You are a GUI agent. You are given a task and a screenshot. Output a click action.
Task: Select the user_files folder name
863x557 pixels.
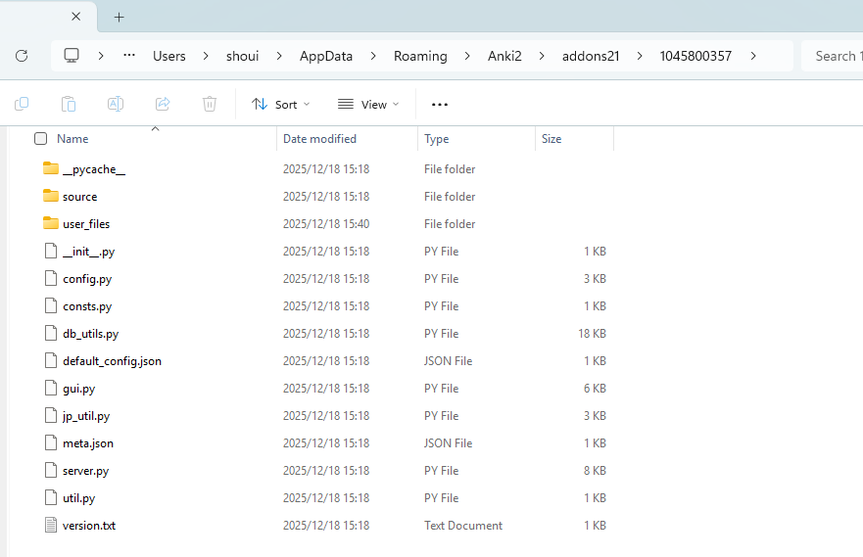coord(86,224)
